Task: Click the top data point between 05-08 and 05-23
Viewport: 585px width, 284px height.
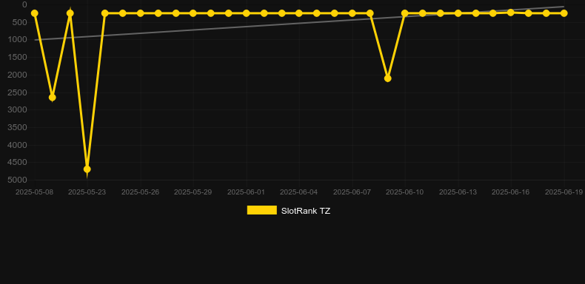Action: [70, 13]
